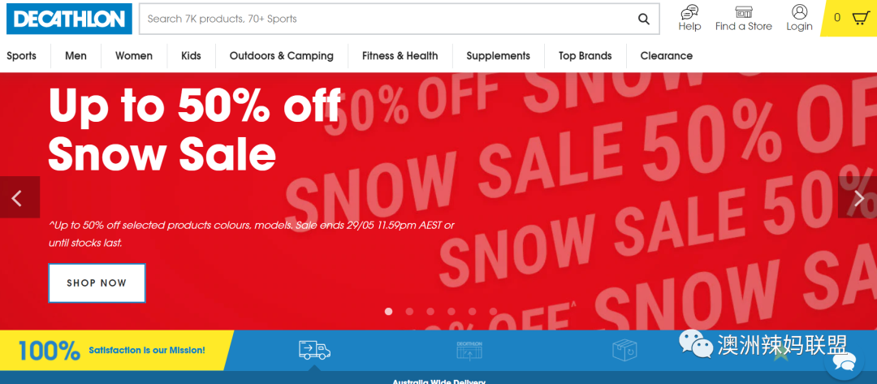This screenshot has height=384, width=877.
Task: Select the first carousel dot
Action: [x=389, y=311]
